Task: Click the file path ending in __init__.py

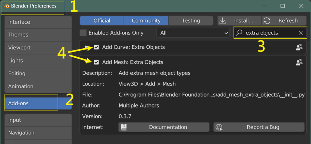Action: point(211,95)
